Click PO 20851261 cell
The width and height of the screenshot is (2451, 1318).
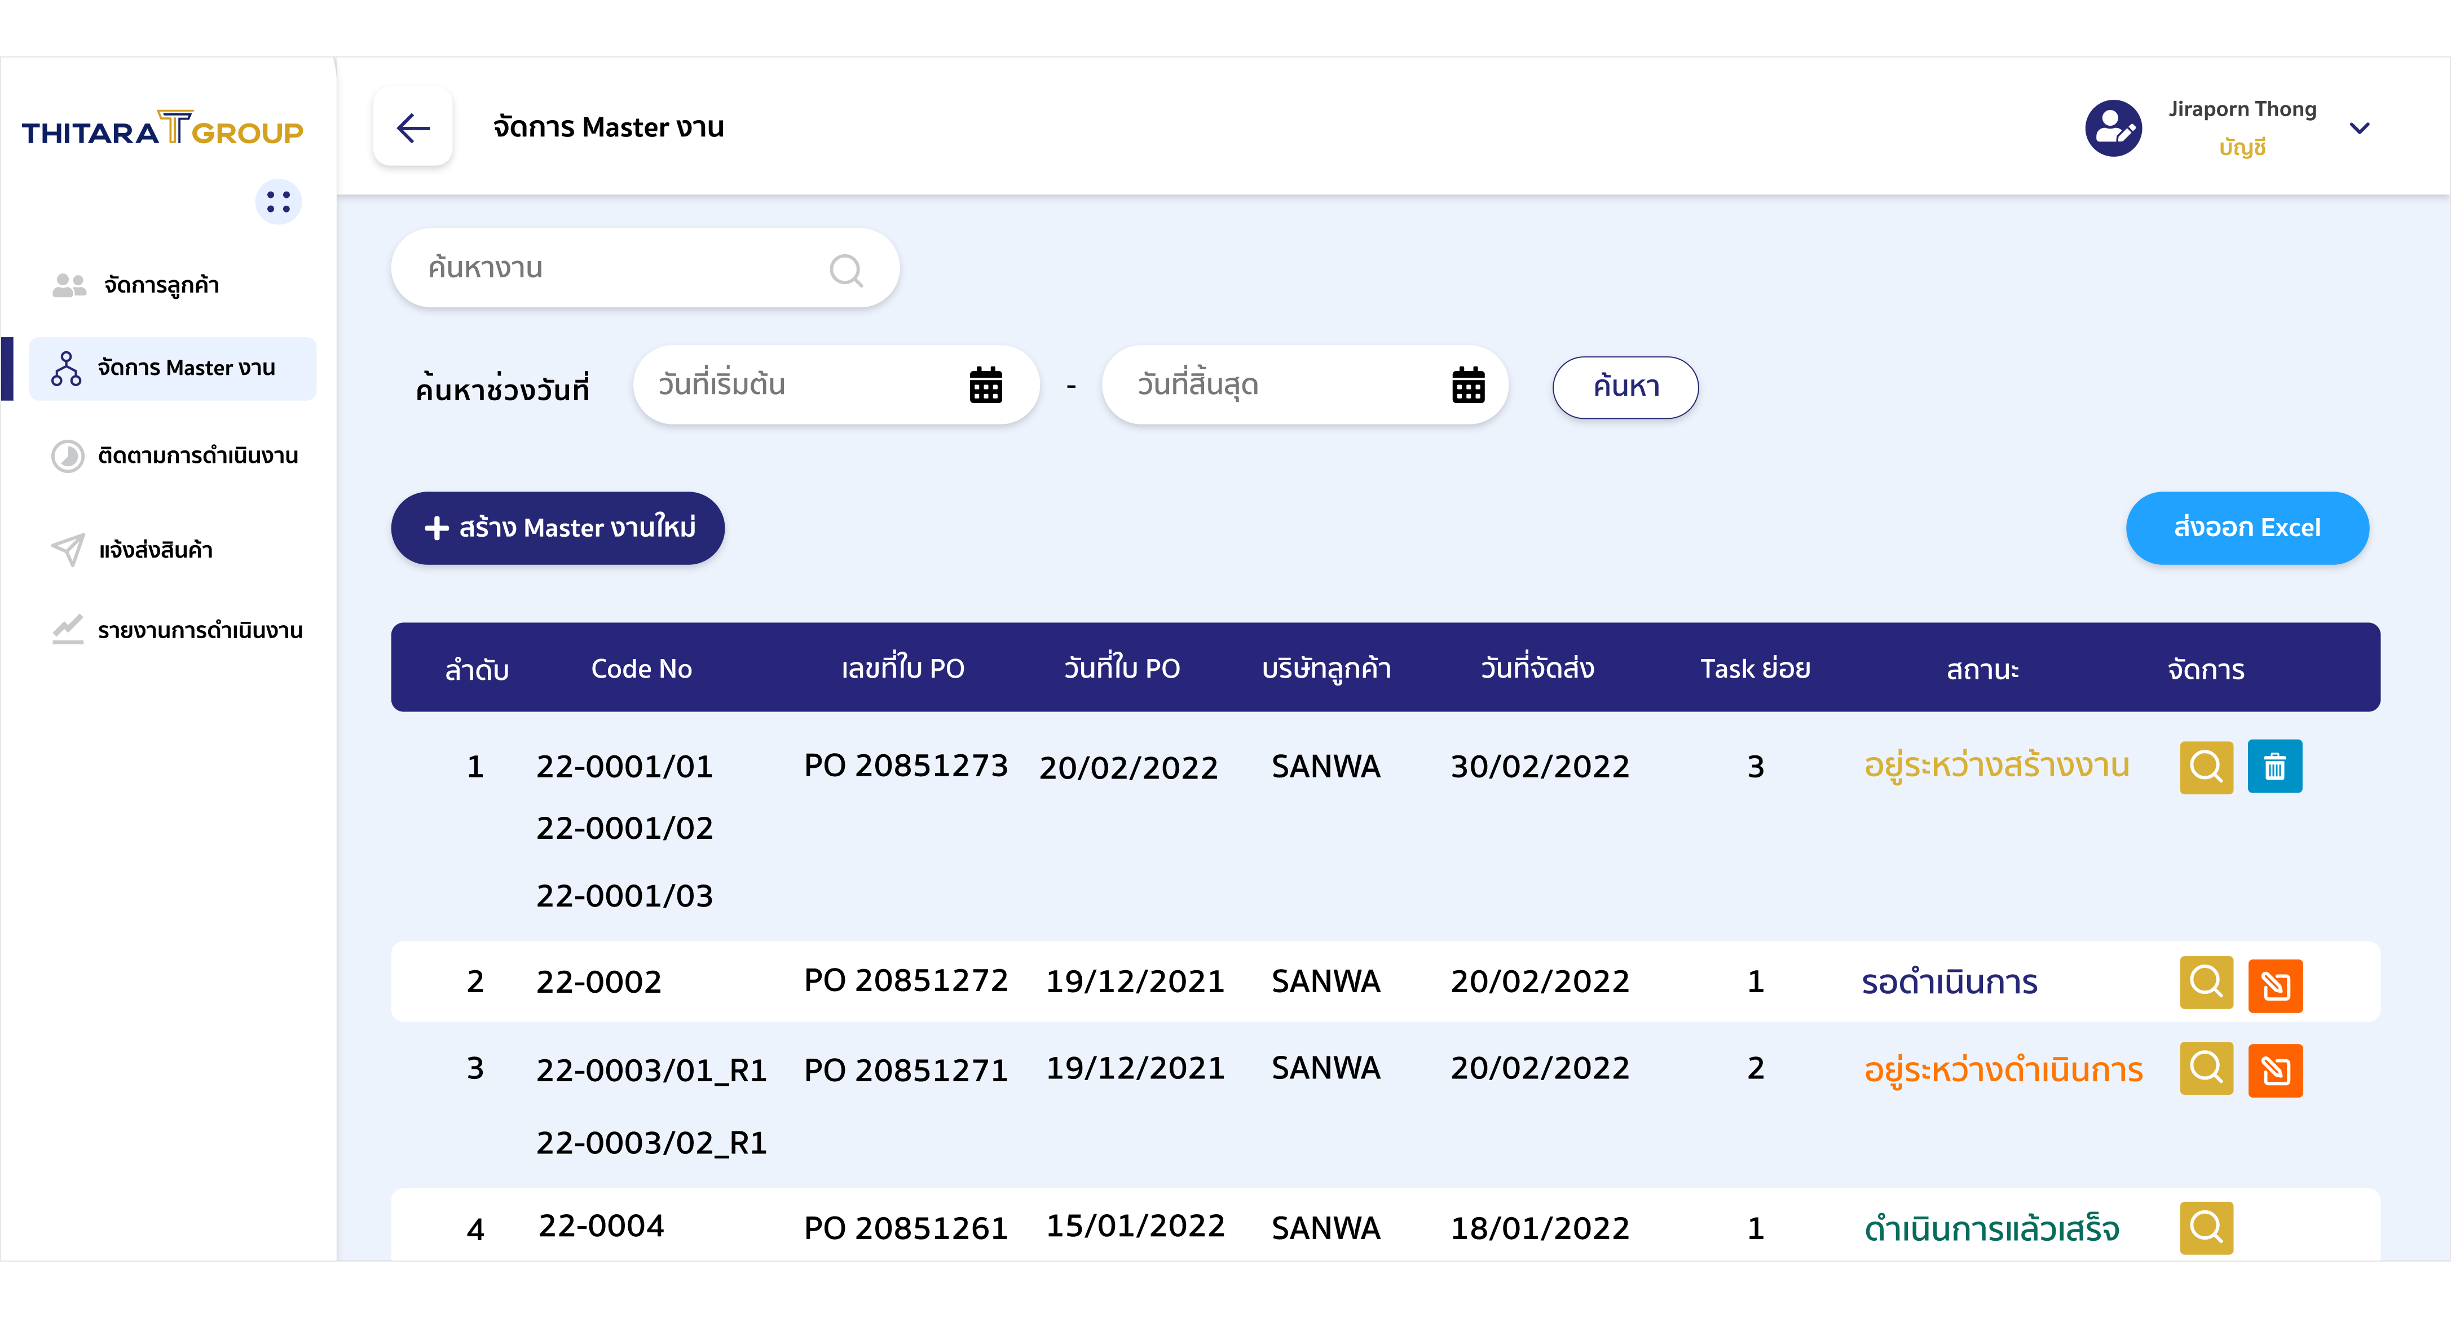coord(905,1228)
